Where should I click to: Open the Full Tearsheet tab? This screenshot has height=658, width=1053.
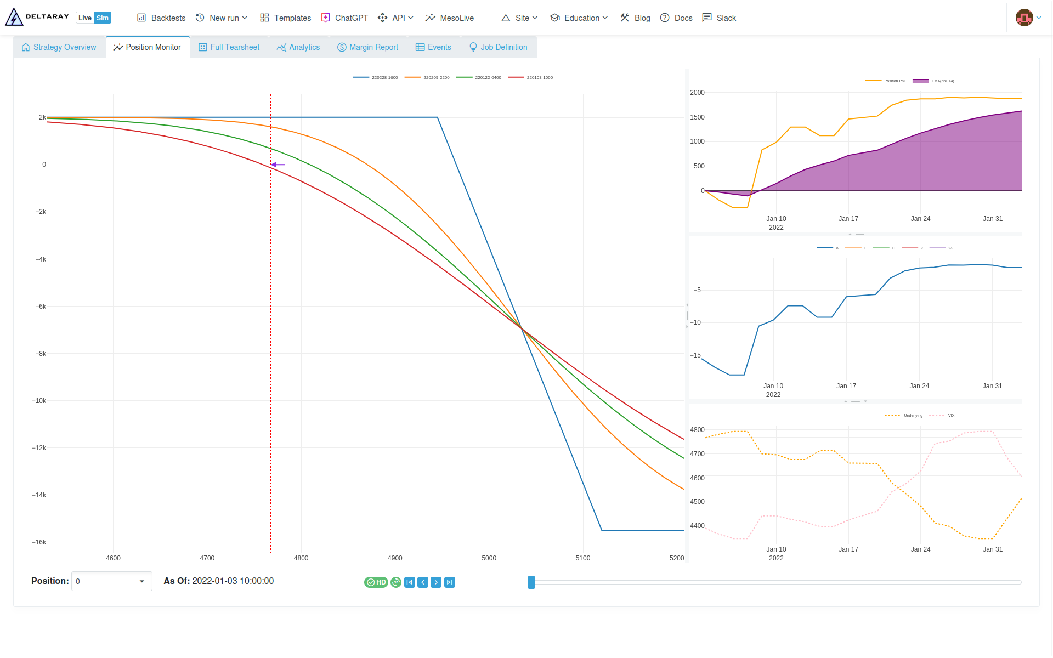[x=229, y=47]
